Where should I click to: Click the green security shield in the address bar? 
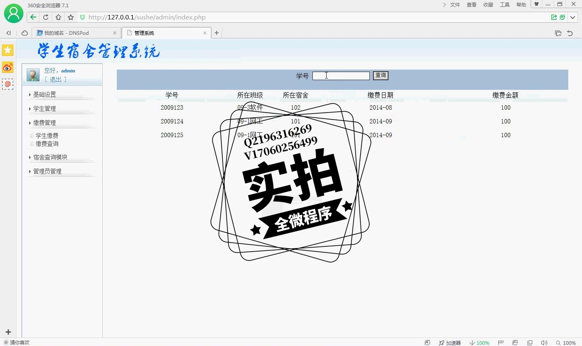point(82,17)
